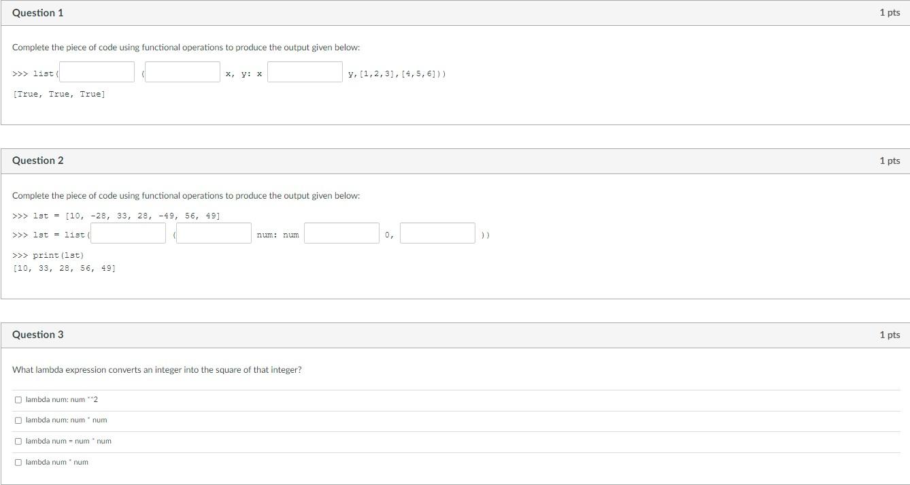Click the first blank in Question 2 code
This screenshot has width=910, height=485.
[128, 233]
